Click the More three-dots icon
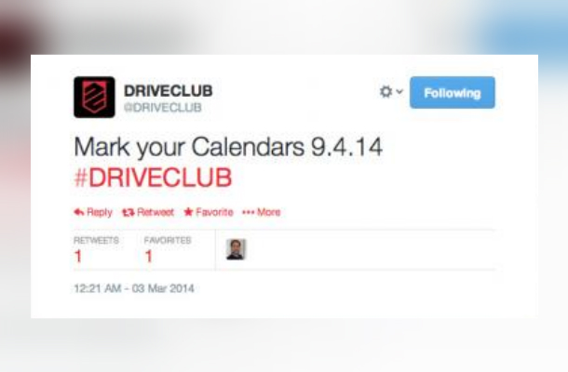The width and height of the screenshot is (568, 372). 248,212
